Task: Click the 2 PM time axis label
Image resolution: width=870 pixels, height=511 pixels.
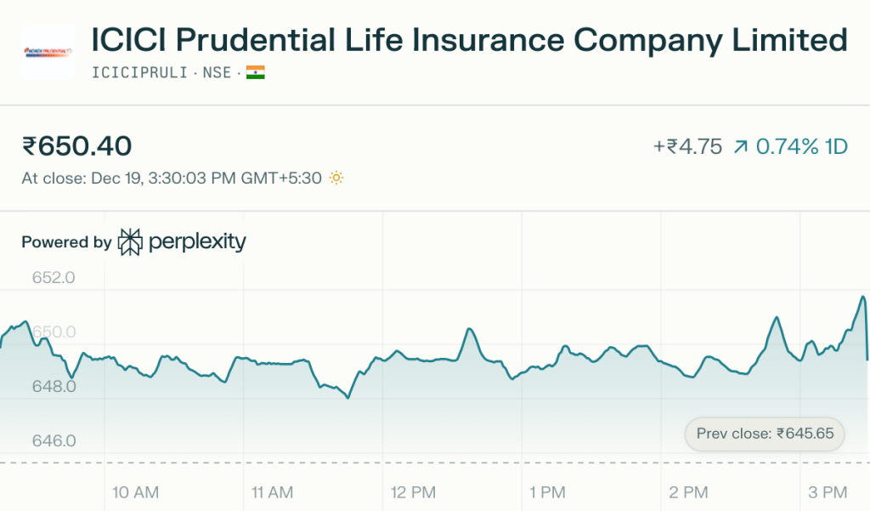Action: point(689,492)
